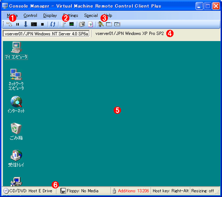Click the CD/DVD Host E Drive status item
The image size is (222, 197).
click(x=28, y=191)
